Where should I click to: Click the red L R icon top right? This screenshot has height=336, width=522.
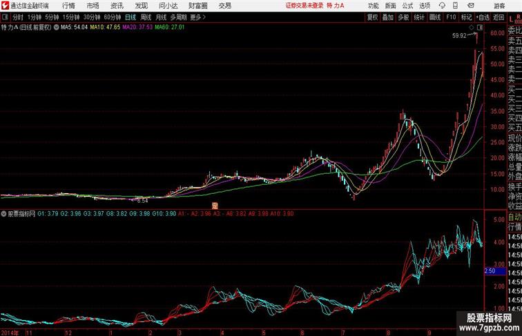(514, 18)
